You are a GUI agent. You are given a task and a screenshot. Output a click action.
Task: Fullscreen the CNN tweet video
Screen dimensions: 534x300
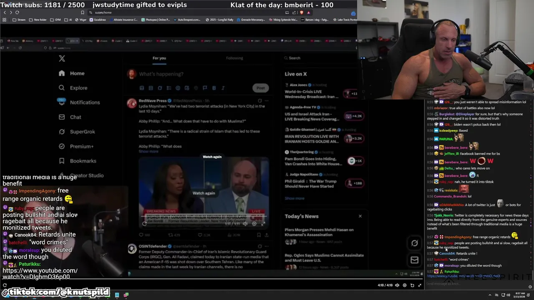click(263, 224)
